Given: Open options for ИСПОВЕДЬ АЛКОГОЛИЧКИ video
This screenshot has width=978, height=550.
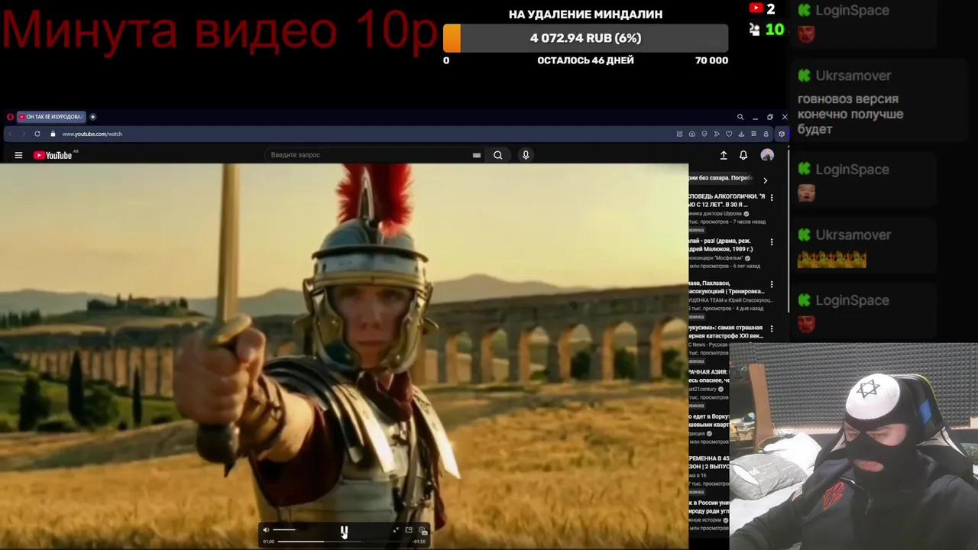Looking at the screenshot, I should 771,197.
